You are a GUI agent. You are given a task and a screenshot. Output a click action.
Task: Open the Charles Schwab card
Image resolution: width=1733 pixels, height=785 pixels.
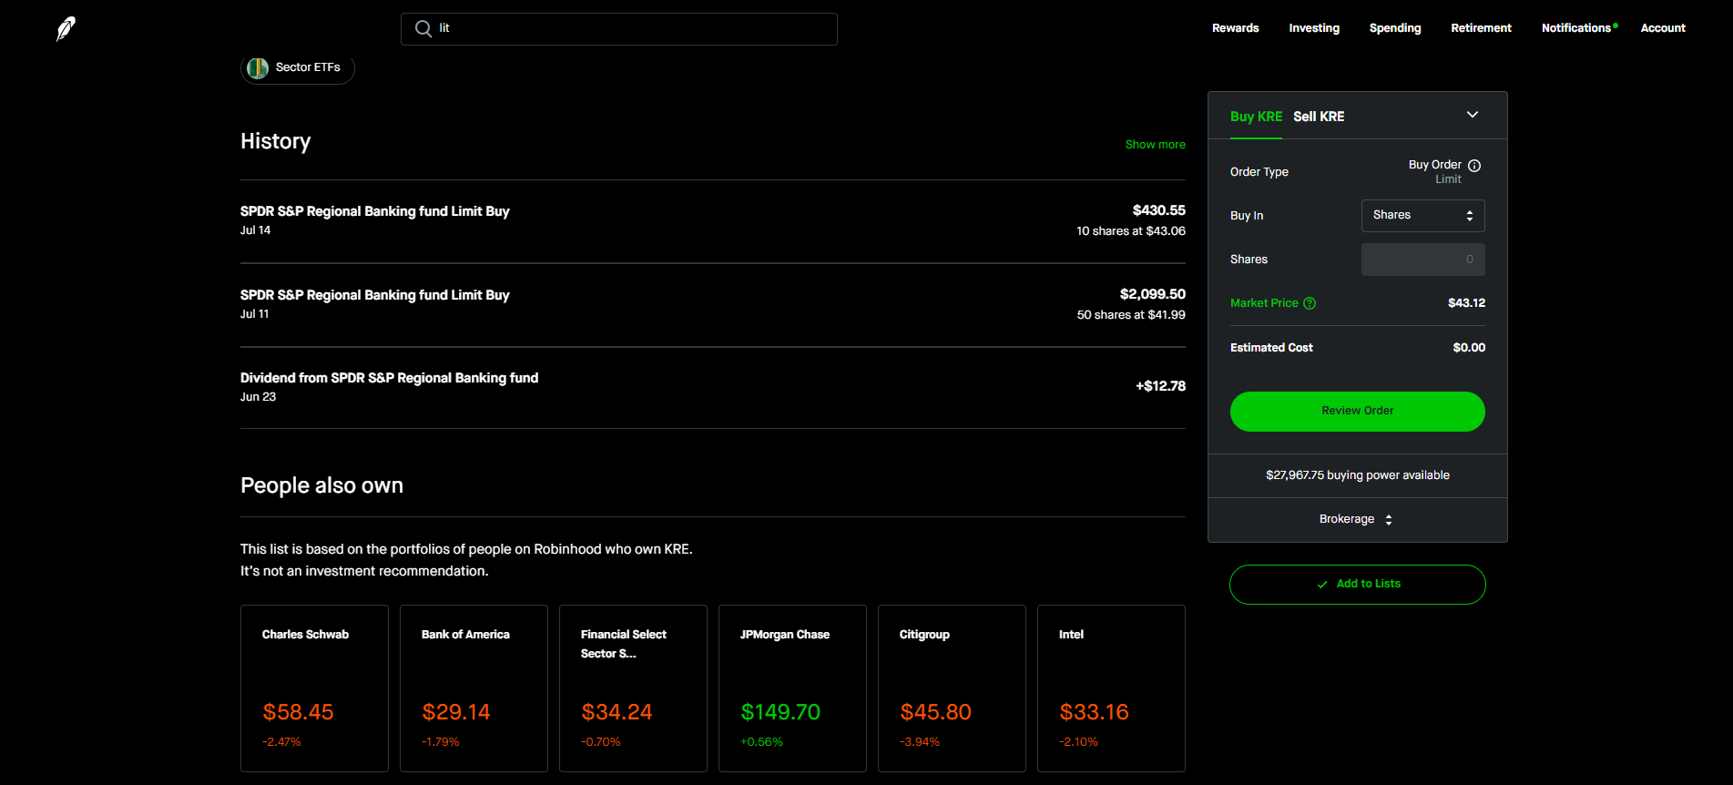(314, 688)
